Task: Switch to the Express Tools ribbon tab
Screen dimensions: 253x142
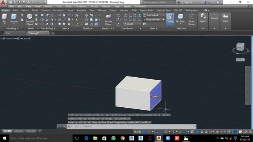Action: point(146,10)
